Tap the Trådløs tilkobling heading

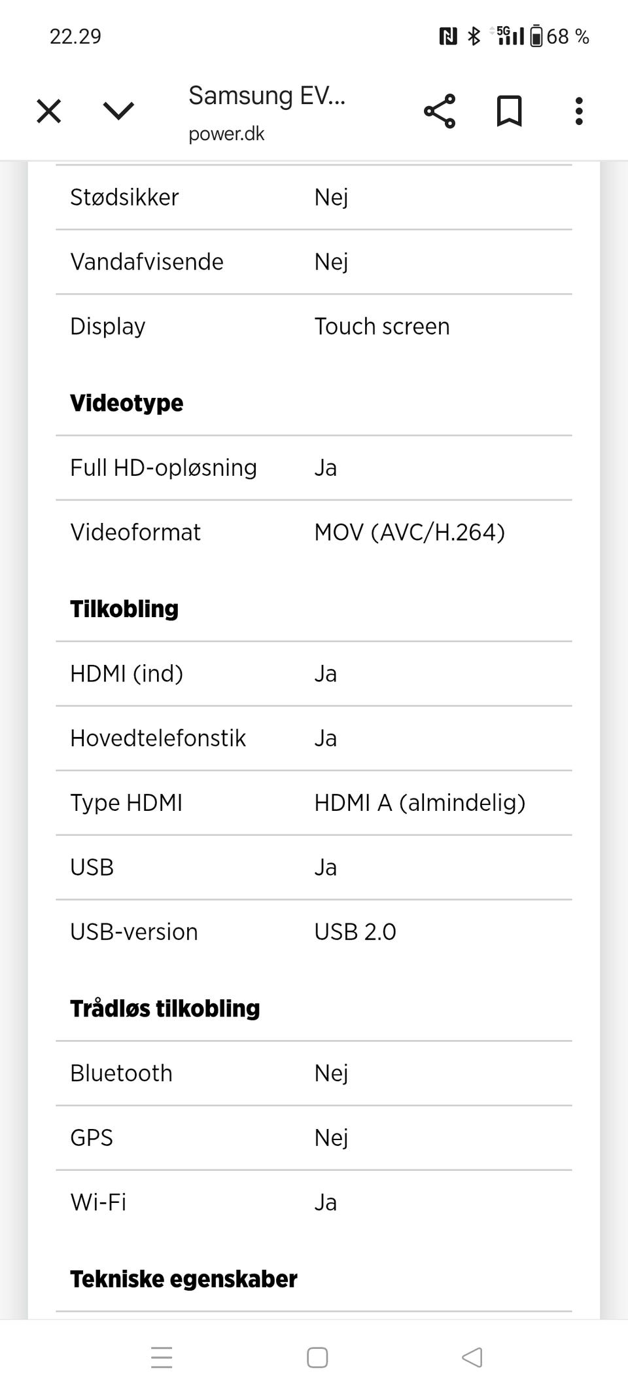coord(165,1009)
